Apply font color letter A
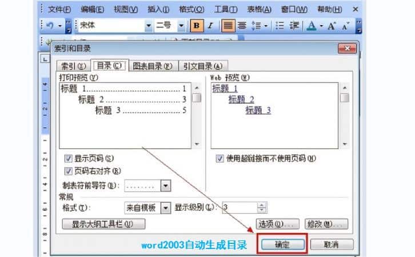 pyautogui.click(x=312, y=26)
